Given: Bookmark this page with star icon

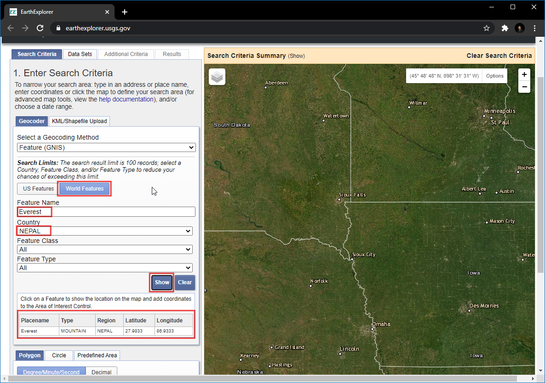Looking at the screenshot, I should click(x=487, y=28).
